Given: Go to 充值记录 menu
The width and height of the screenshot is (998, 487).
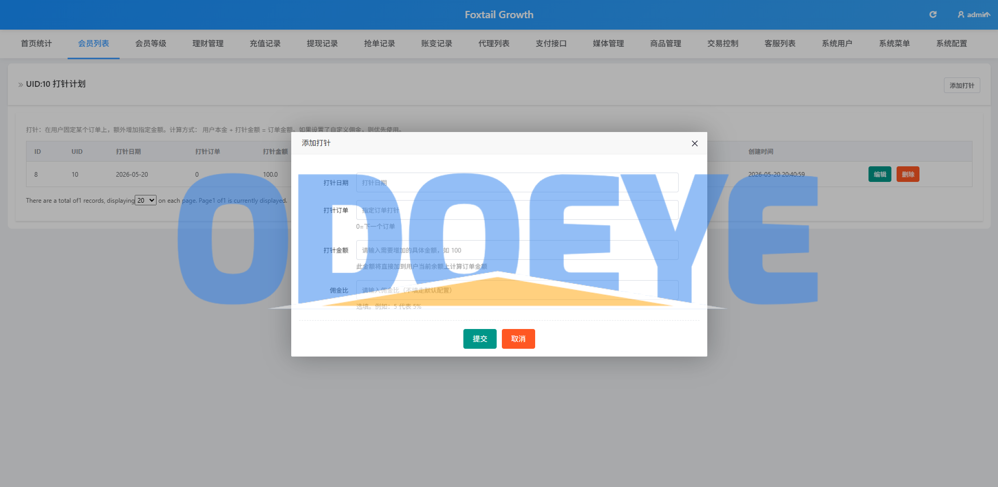Looking at the screenshot, I should coord(265,44).
